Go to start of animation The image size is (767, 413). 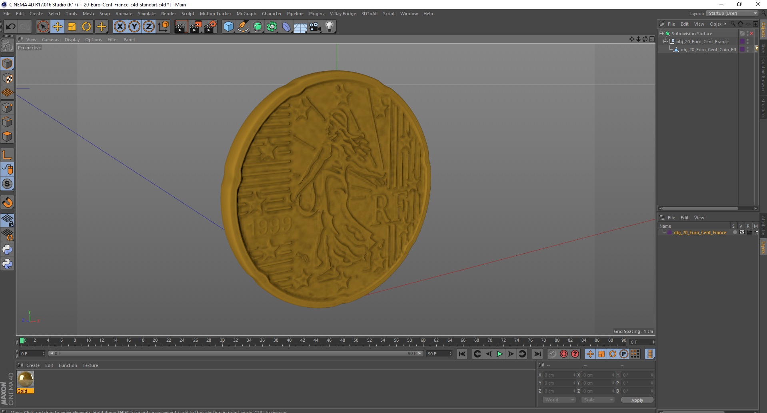point(462,354)
